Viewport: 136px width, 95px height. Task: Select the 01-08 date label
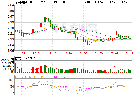(x=83, y=53)
